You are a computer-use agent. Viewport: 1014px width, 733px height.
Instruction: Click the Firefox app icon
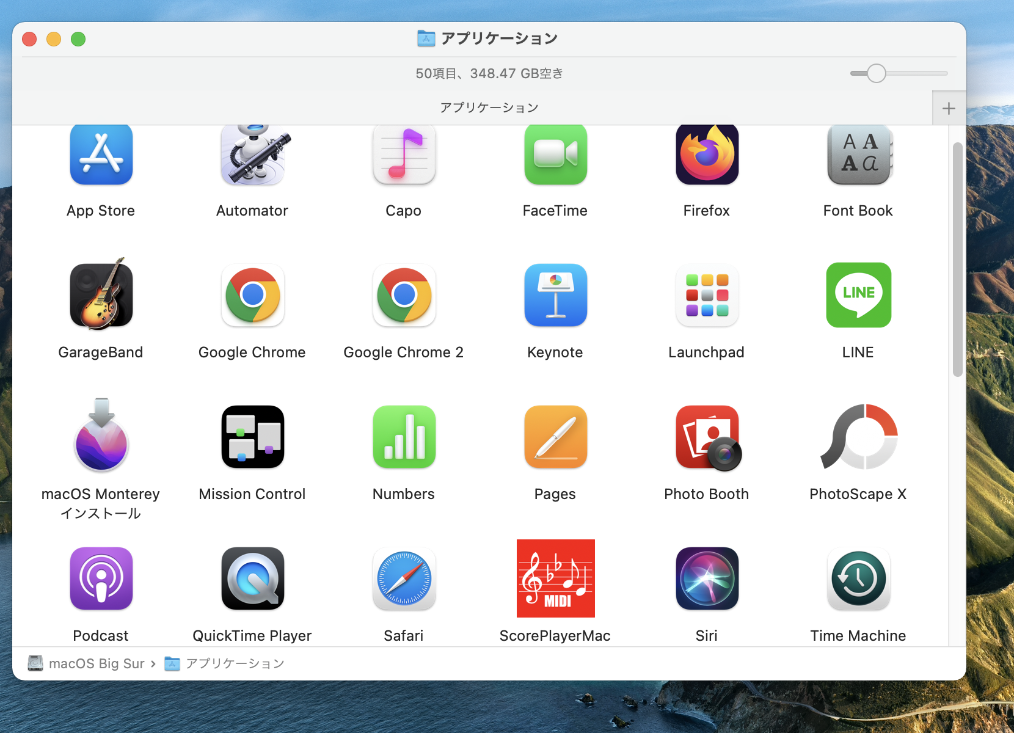point(707,155)
